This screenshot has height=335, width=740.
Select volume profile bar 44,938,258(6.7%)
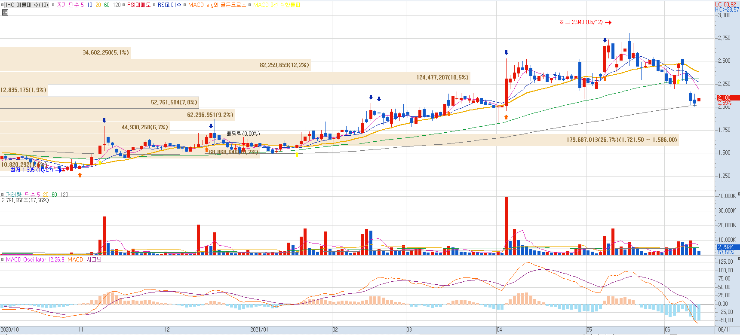pyautogui.click(x=85, y=128)
